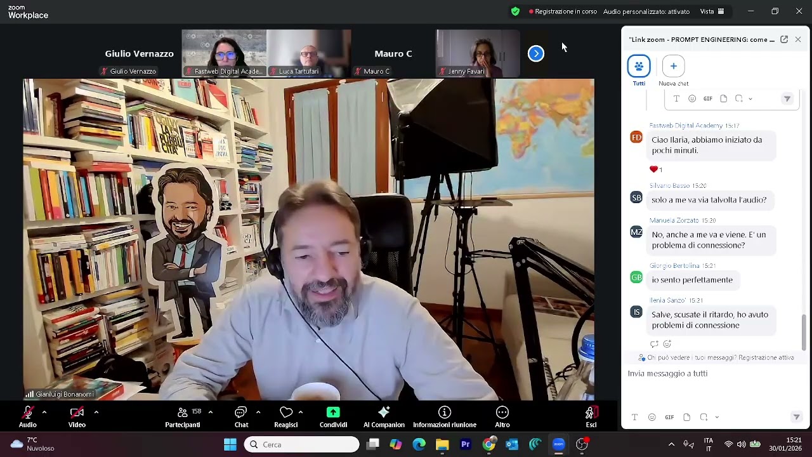Click 'Chi può vedere i tuoi messaggi?' link
Screen dimensions: 812x457
pos(691,357)
